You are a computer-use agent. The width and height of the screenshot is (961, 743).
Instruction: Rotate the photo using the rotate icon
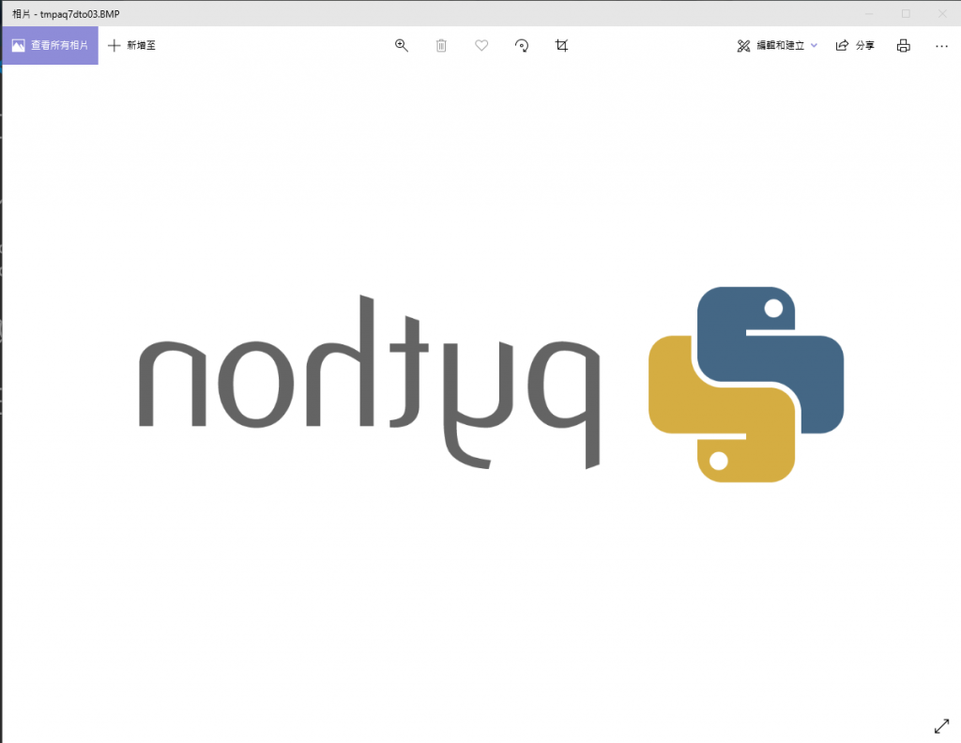pyautogui.click(x=522, y=45)
